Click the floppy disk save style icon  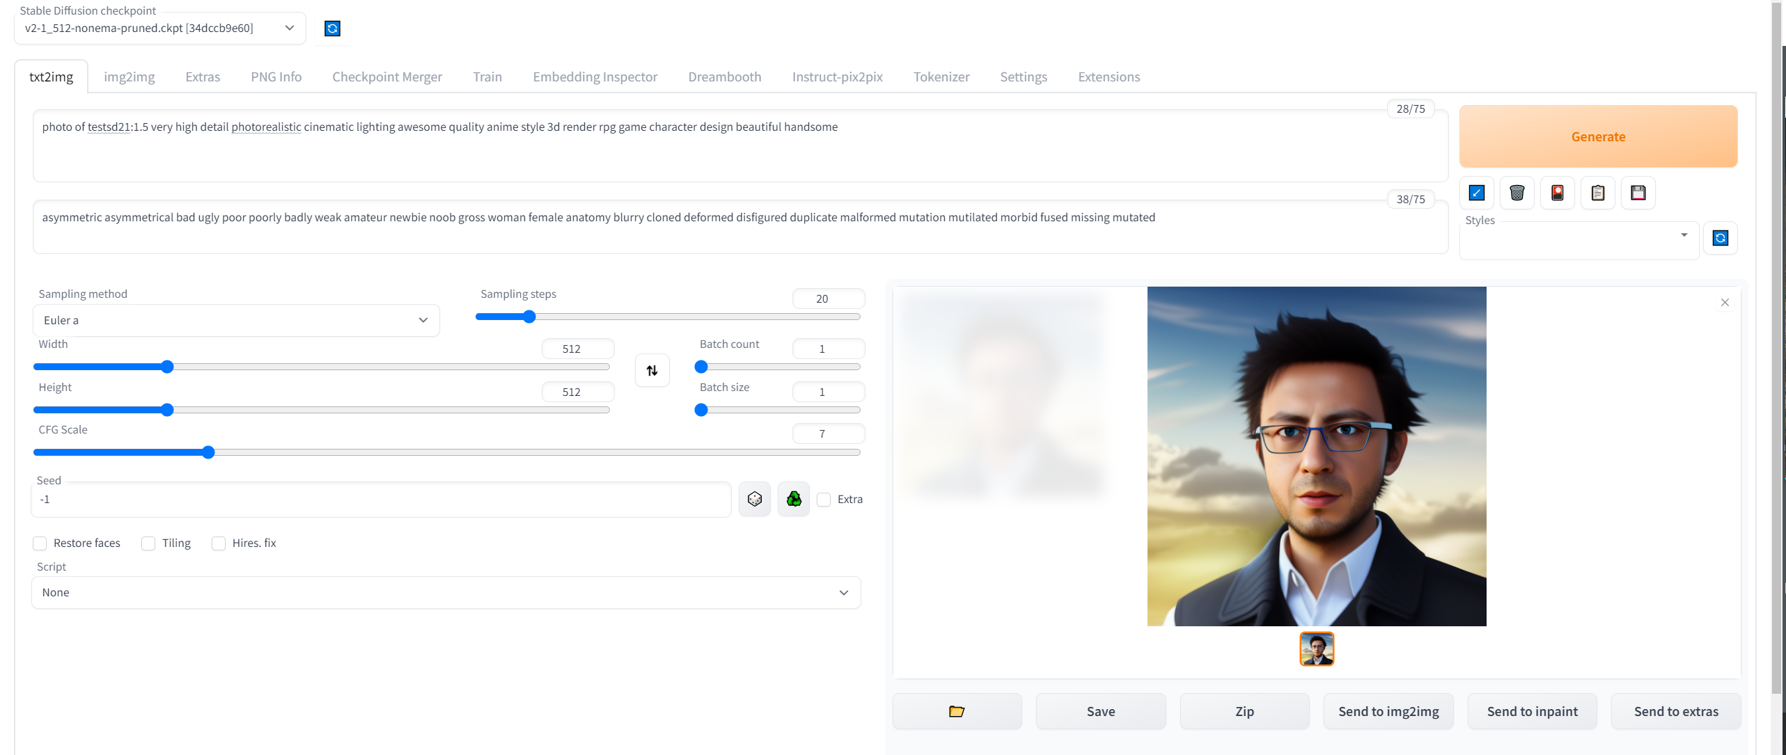pos(1638,193)
